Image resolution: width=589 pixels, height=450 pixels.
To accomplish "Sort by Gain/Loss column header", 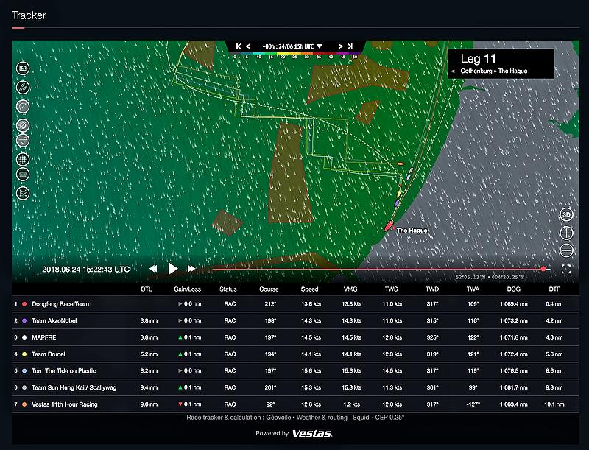I will coord(187,289).
